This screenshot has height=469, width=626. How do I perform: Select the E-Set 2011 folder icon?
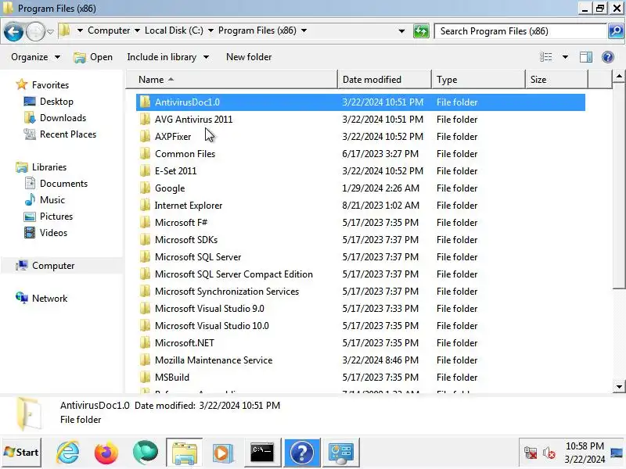coord(145,170)
